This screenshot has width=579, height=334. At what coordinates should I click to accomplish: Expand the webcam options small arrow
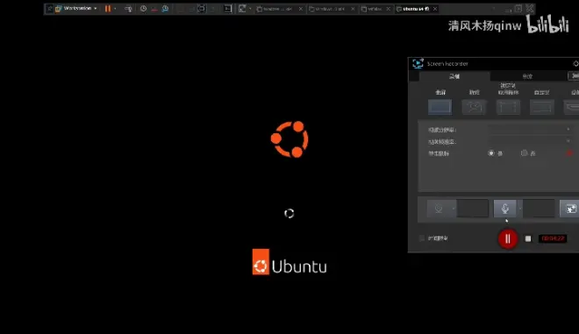click(x=454, y=209)
